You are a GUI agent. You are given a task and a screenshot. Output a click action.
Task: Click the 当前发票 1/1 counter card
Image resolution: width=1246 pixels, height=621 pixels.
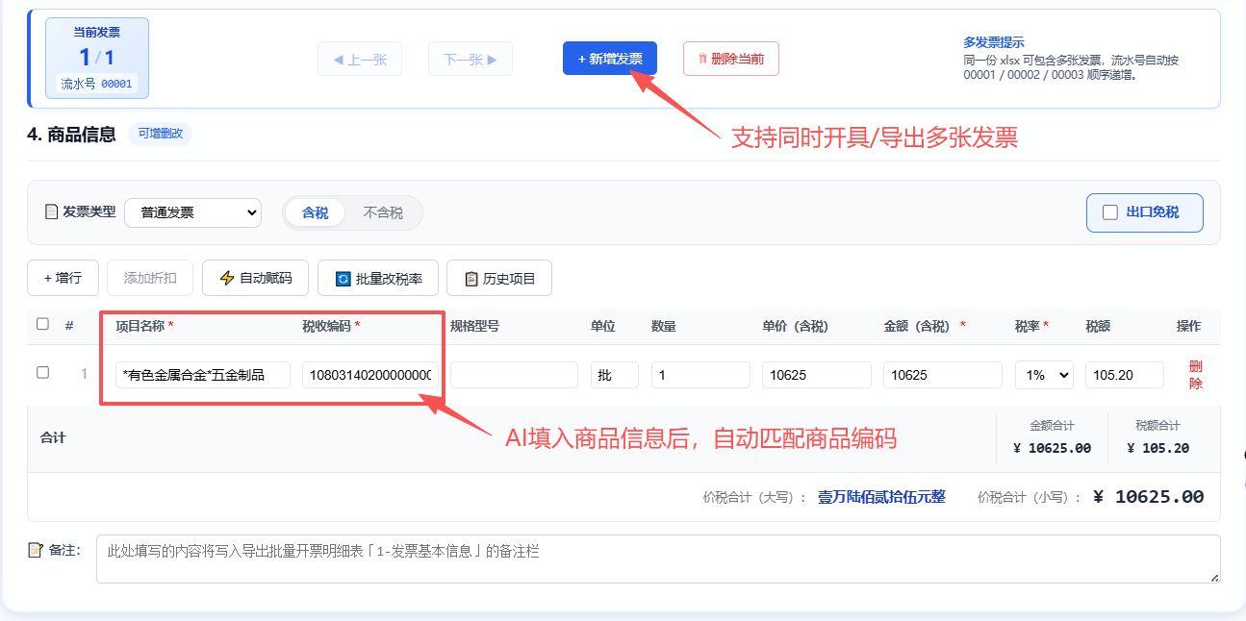point(97,59)
